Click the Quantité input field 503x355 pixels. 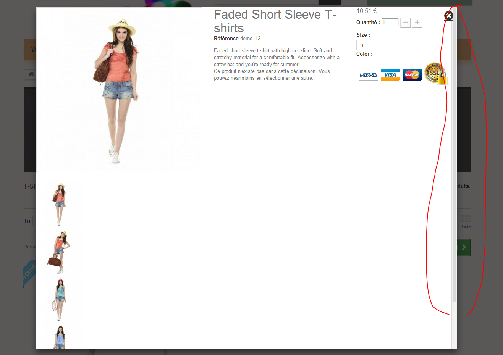(x=390, y=22)
